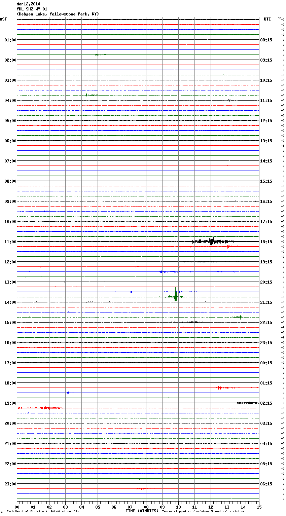Click the 04:15 UTC time label

click(x=266, y=444)
